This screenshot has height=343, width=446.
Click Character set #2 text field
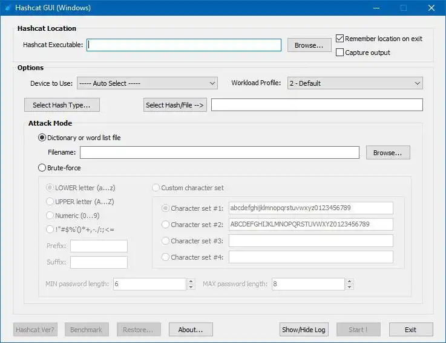(311, 224)
